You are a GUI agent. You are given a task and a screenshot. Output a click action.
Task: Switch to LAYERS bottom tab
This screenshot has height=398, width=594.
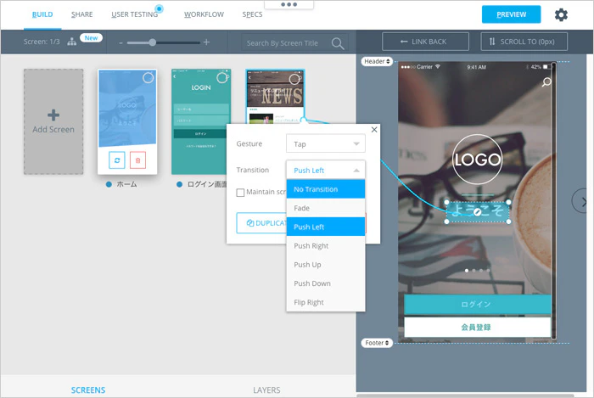tap(266, 390)
